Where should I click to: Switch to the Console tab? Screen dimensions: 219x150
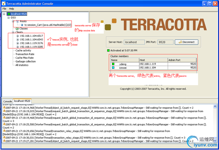(x=8, y=101)
